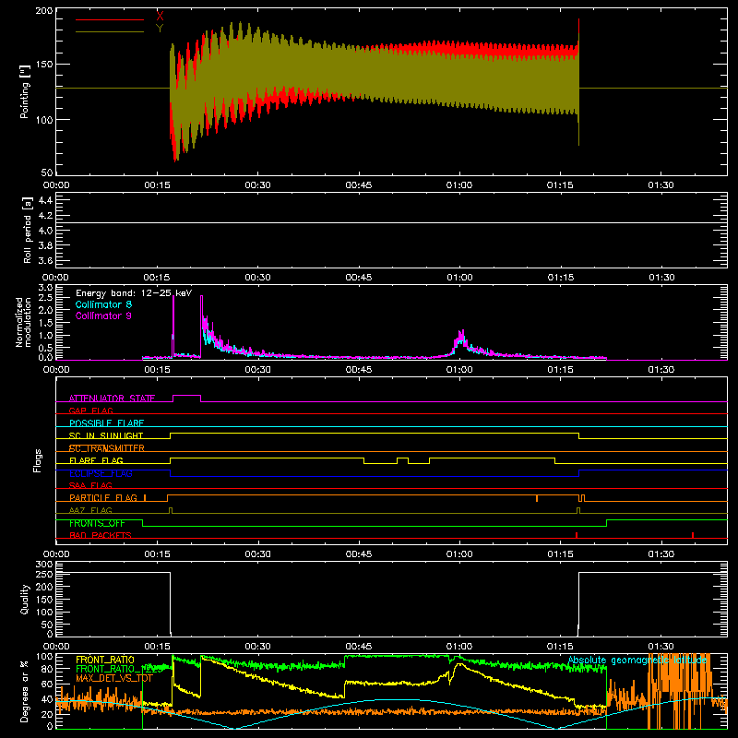Click the 'PARTICLE_FLAG' label
The image size is (738, 738).
point(103,498)
